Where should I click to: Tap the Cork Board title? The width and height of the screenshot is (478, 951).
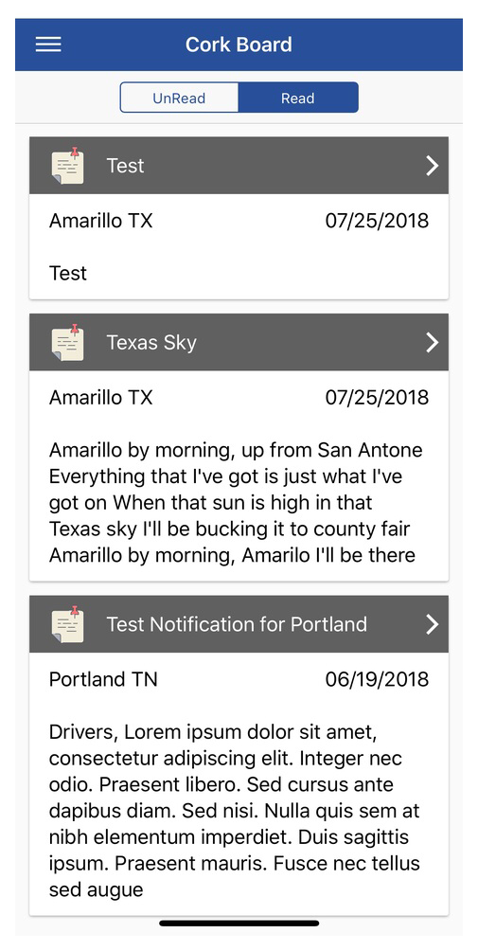pyautogui.click(x=239, y=45)
